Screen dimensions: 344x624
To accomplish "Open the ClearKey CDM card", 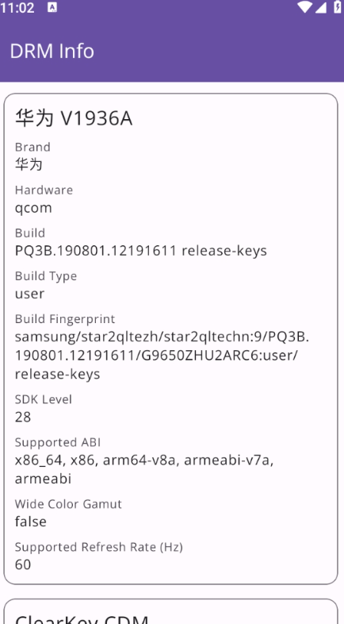I will point(170,611).
